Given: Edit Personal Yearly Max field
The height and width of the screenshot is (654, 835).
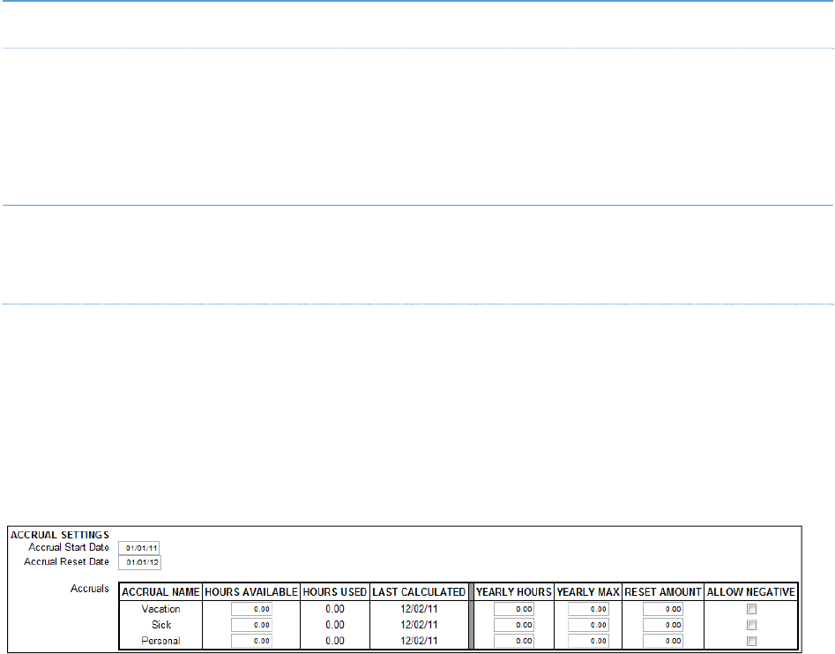Looking at the screenshot, I should point(588,641).
